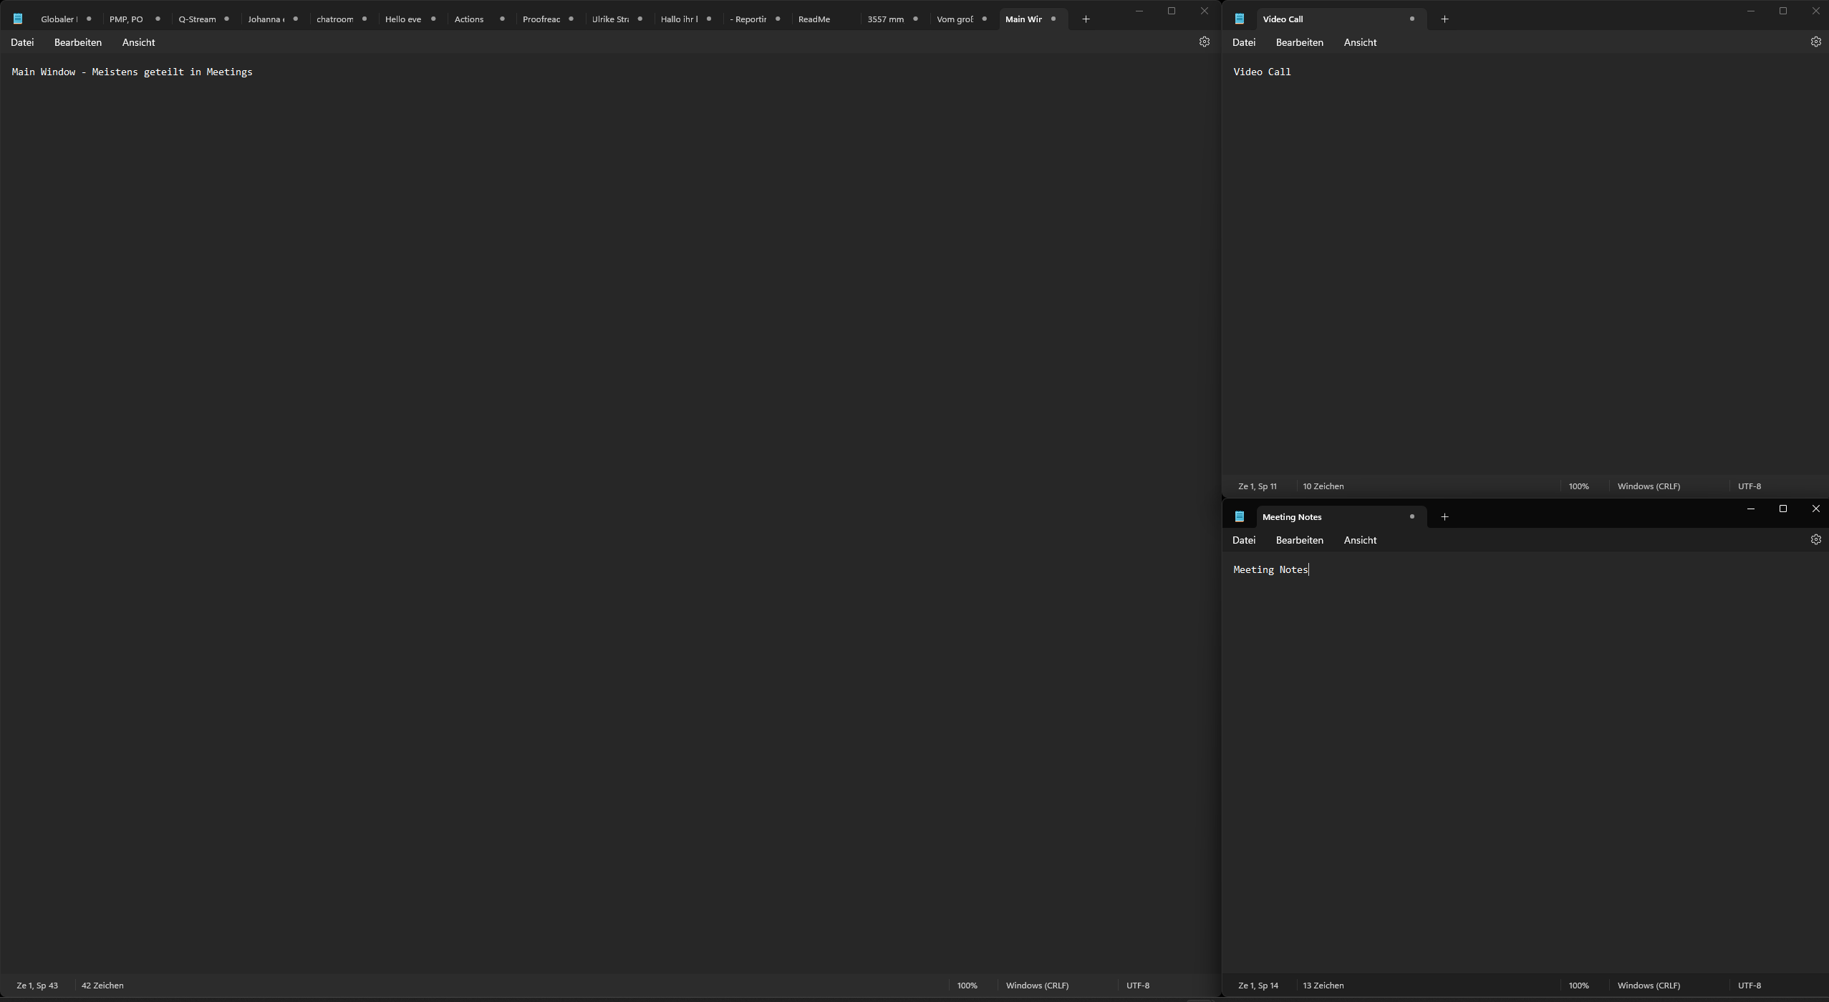Screen dimensions: 1829x1002
Task: Select the chatroom tab
Action: pyautogui.click(x=334, y=19)
